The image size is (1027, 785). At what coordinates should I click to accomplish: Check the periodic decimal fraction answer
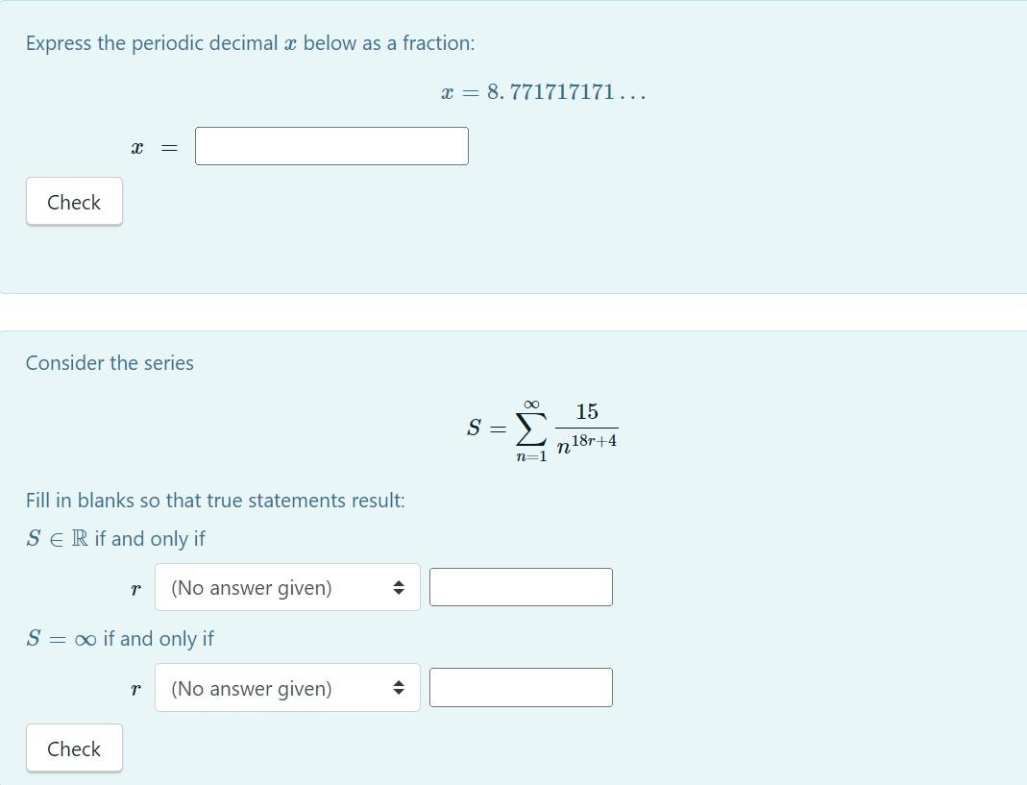74,202
